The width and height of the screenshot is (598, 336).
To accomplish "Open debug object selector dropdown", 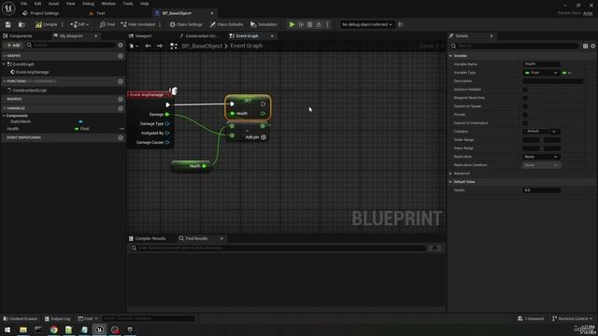I will pos(367,24).
